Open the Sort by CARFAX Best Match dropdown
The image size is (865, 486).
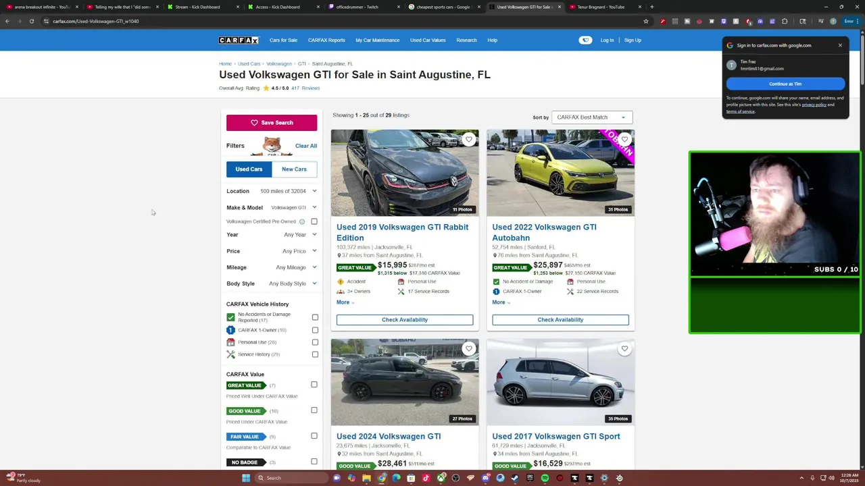[x=592, y=117]
